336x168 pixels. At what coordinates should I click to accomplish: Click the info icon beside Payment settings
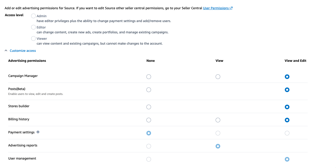38,132
